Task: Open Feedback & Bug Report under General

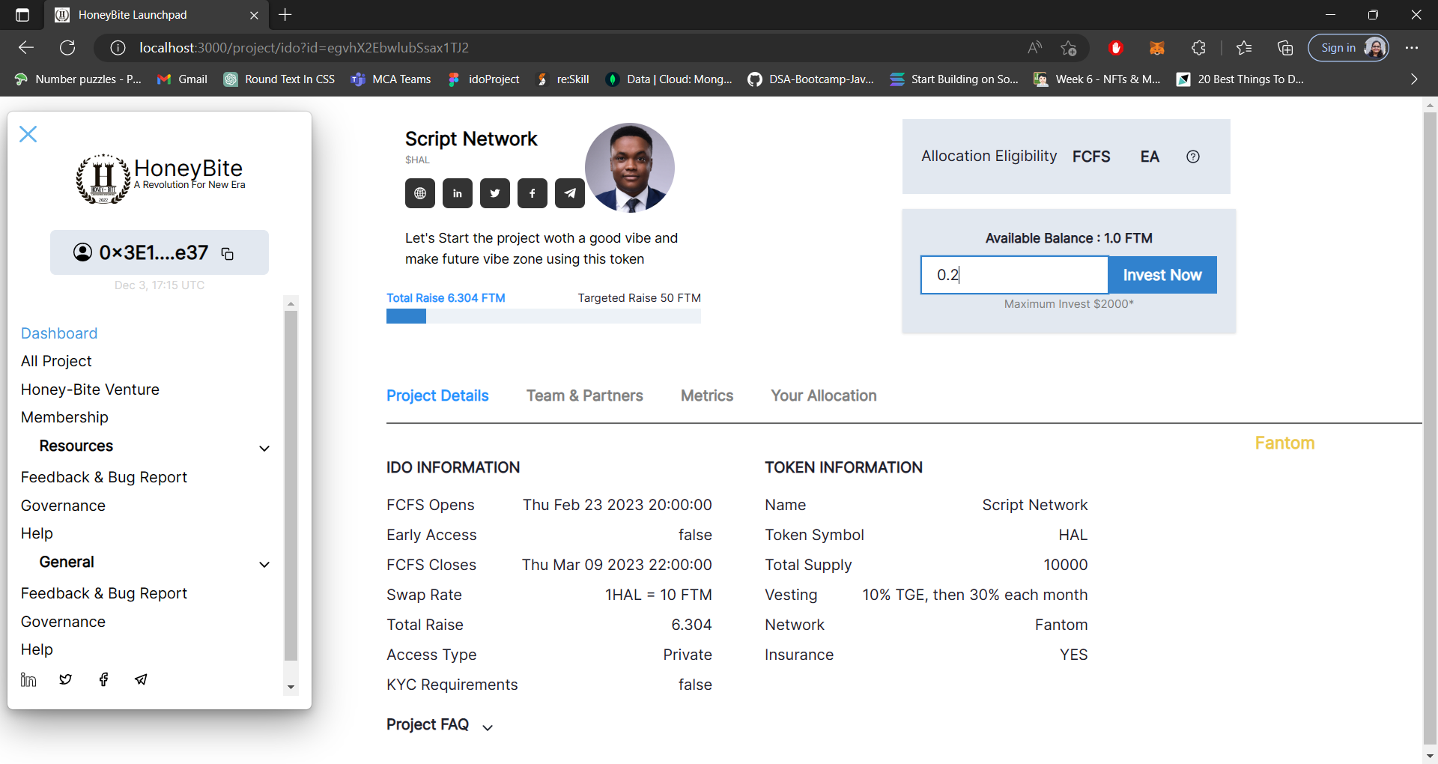Action: (x=104, y=593)
